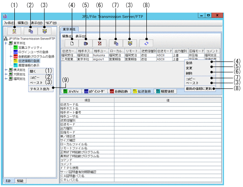Screen dimensions: 243x187
Task: Switch to the ホスト tab at bottom left
Action: point(9,181)
